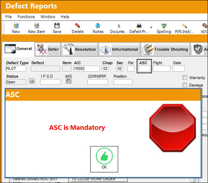The width and height of the screenshot is (208, 183).
Task: Click the MIS icon button
Action: [x=69, y=81]
